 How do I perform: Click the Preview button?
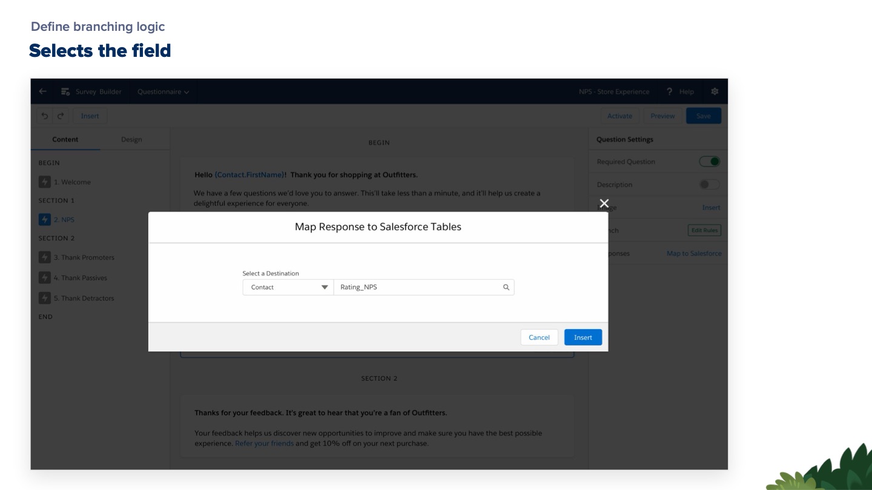coord(662,116)
